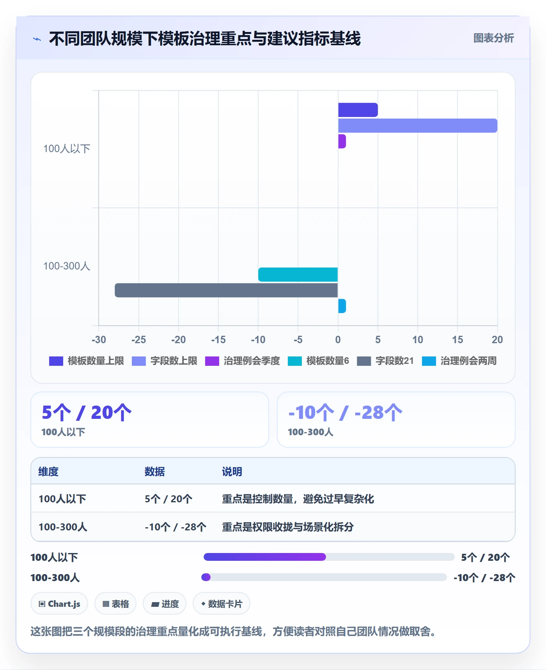This screenshot has width=546, height=670.
Task: Click the lightning icon beside the card title
Action: (37, 39)
